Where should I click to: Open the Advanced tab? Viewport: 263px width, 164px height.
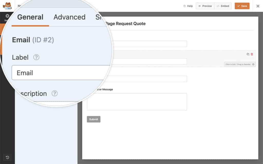[69, 17]
